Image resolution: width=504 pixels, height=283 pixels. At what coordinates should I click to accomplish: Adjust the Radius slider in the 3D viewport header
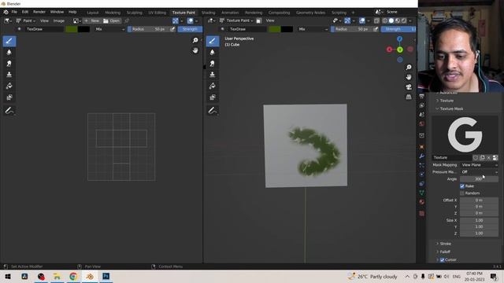pos(352,29)
